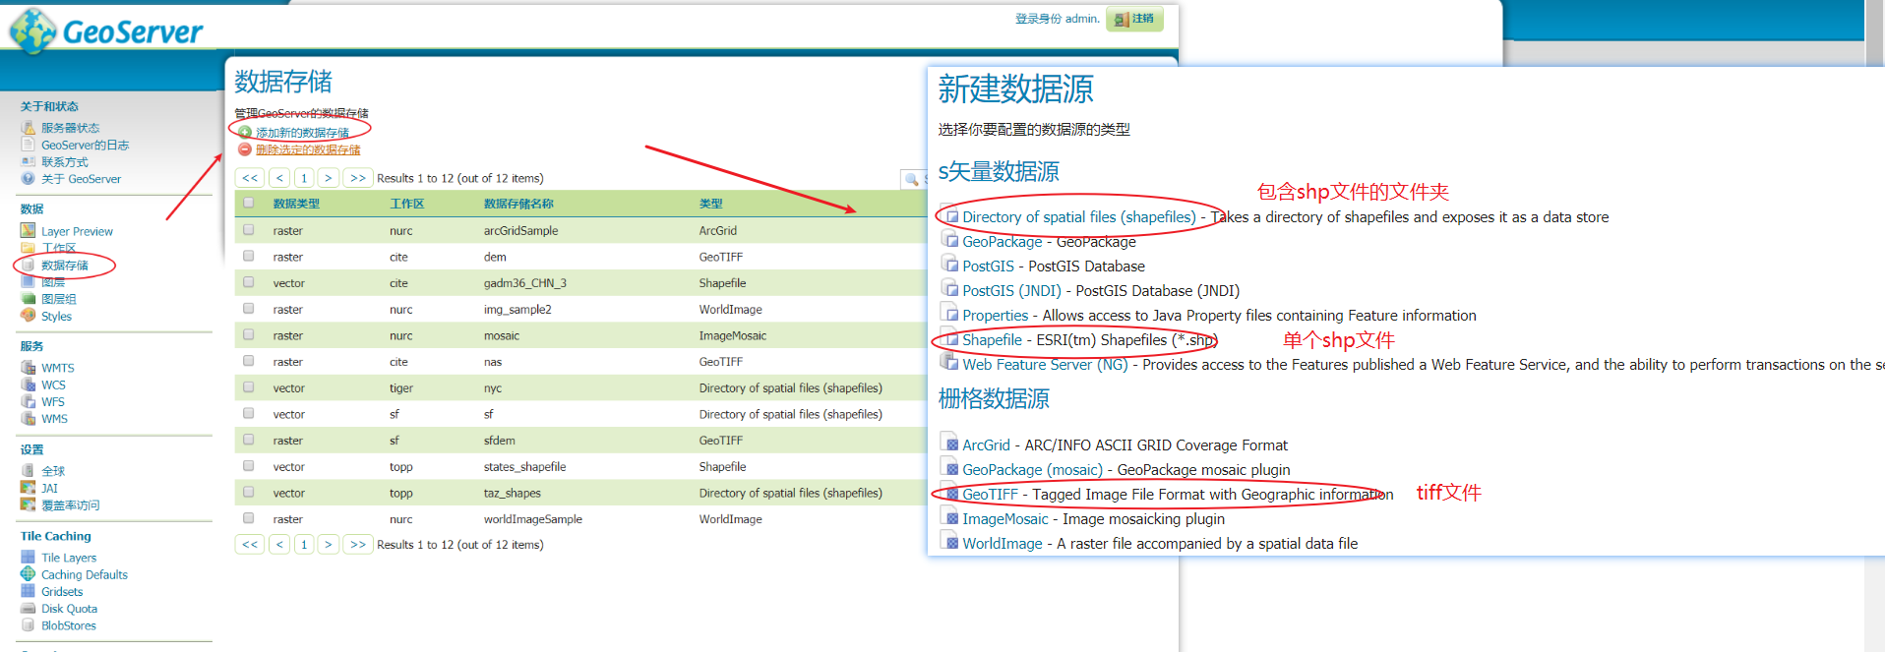Choose the PostGIS (JNDI) data source
Viewport: 1885px width, 652px height.
coord(1011,291)
